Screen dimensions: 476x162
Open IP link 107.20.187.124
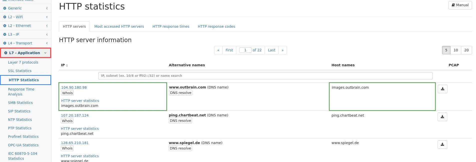(x=75, y=115)
